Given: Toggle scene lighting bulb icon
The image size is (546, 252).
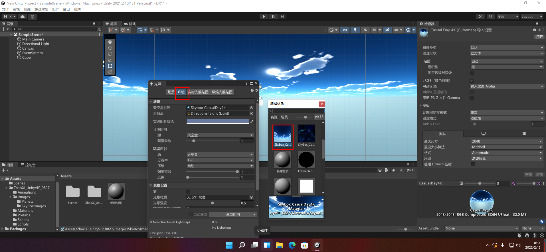Looking at the screenshot, I should tap(355, 30).
